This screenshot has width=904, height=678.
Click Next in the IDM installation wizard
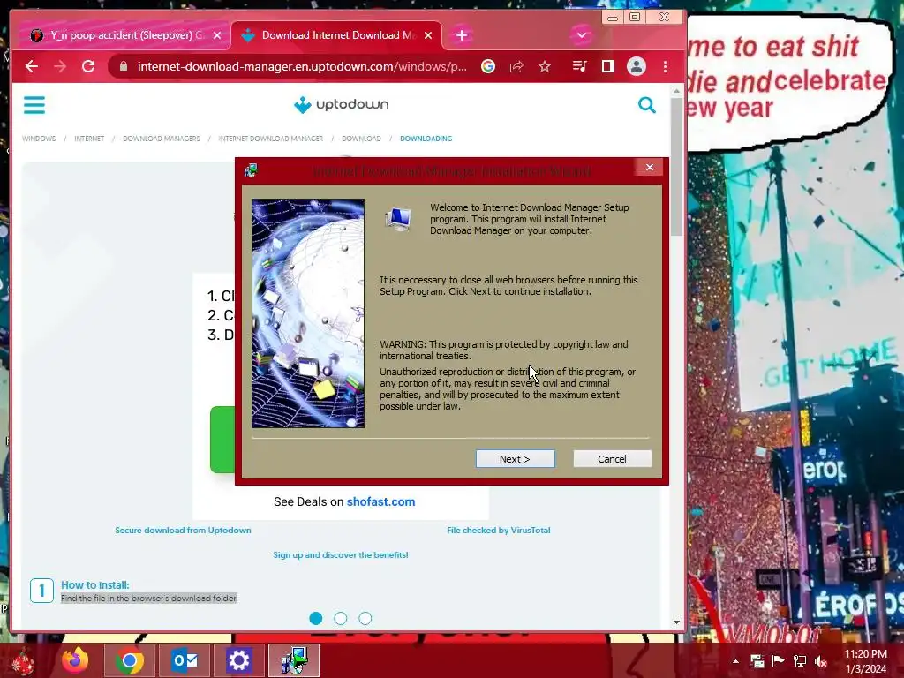(515, 459)
